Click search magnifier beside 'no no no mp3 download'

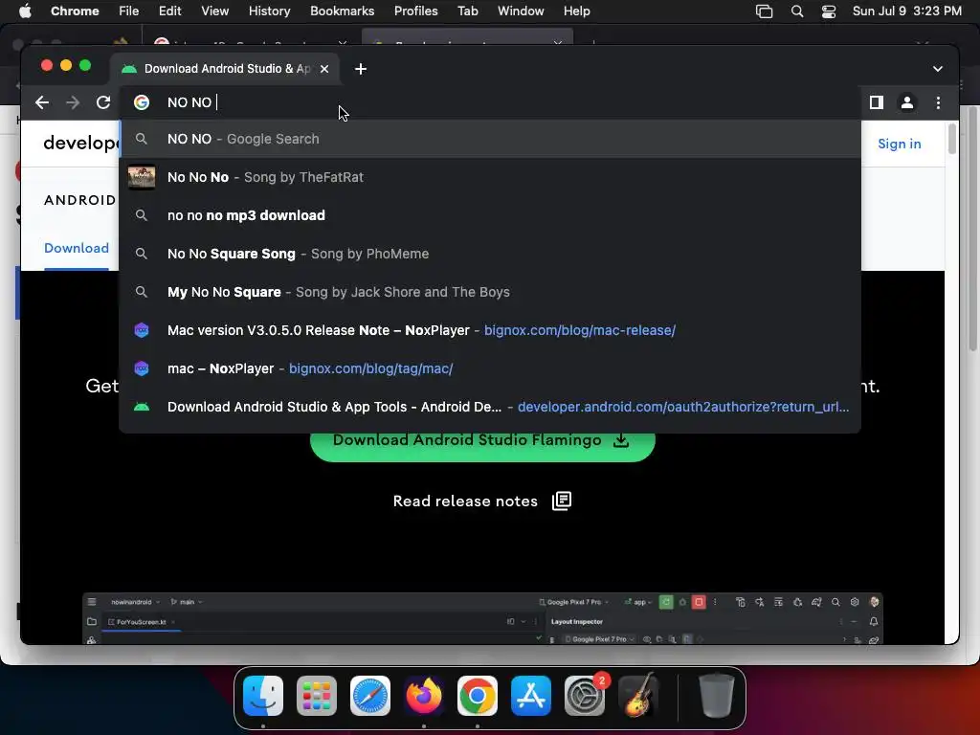[142, 215]
